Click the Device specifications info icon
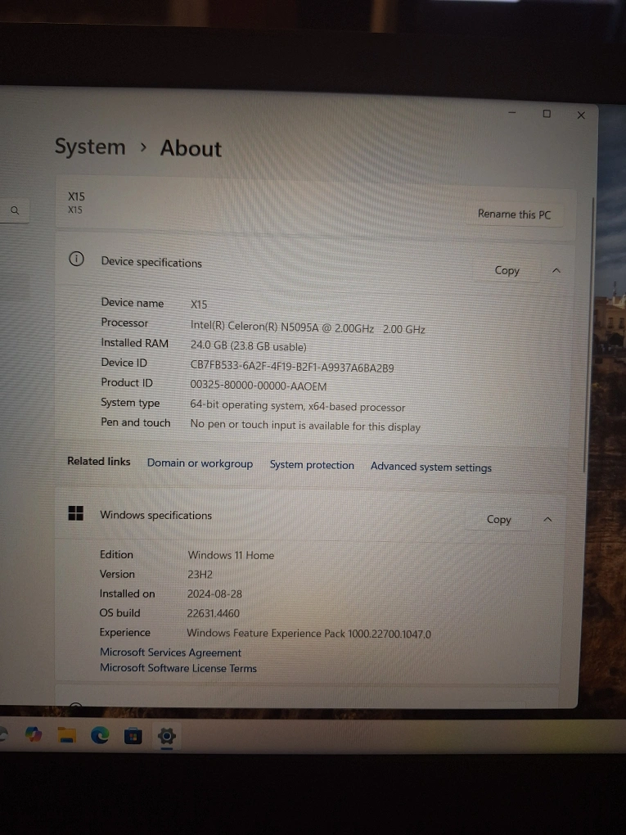 (x=75, y=260)
